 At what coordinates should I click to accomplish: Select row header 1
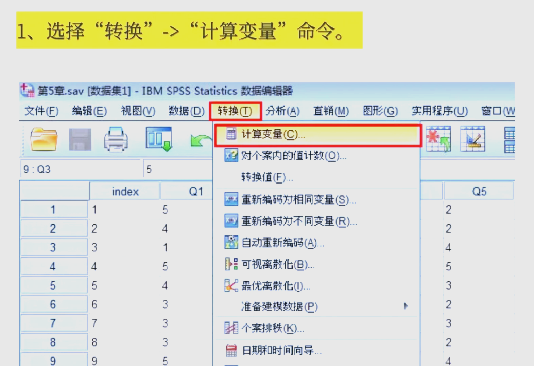[54, 209]
